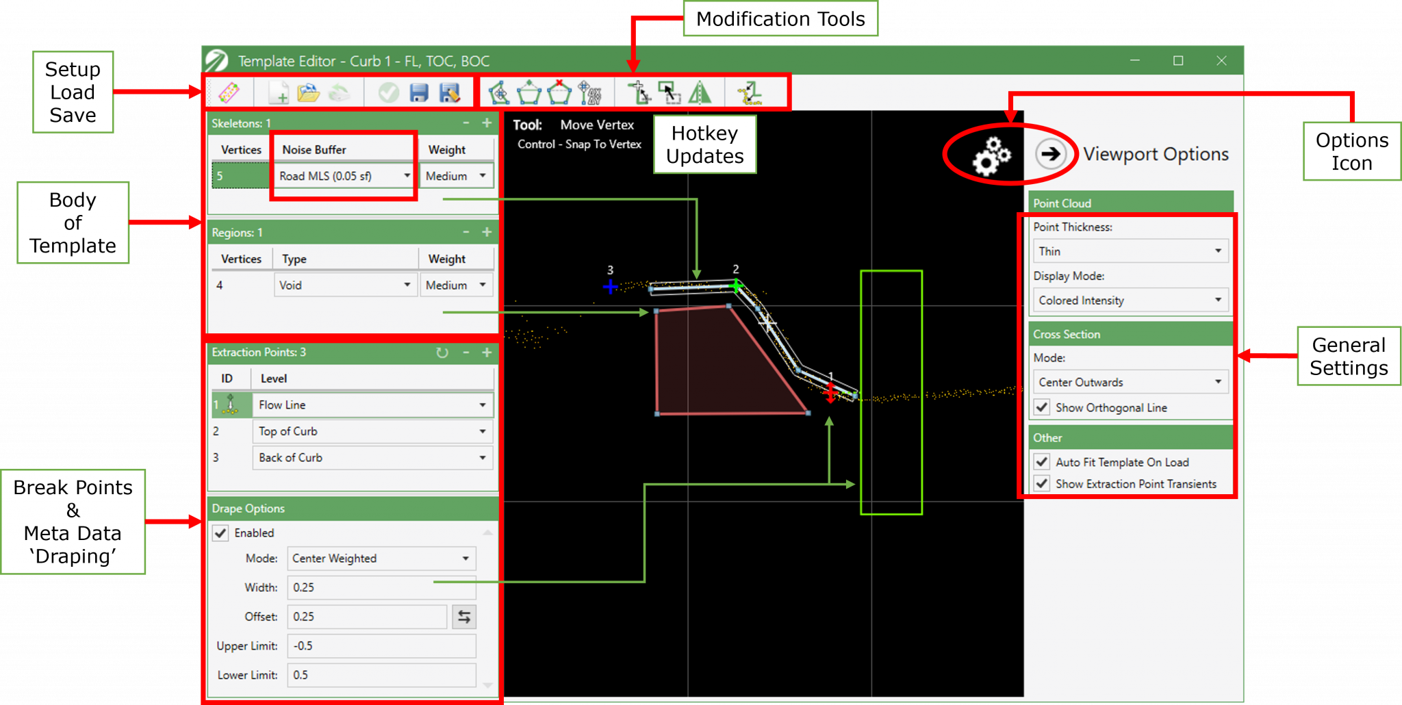The width and height of the screenshot is (1402, 705).
Task: Open the Save As tool
Action: click(x=450, y=92)
